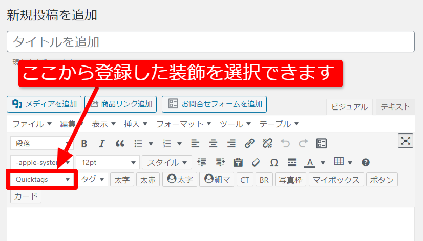423x241 pixels.
Task: Insert a numbered list
Action: (167, 143)
